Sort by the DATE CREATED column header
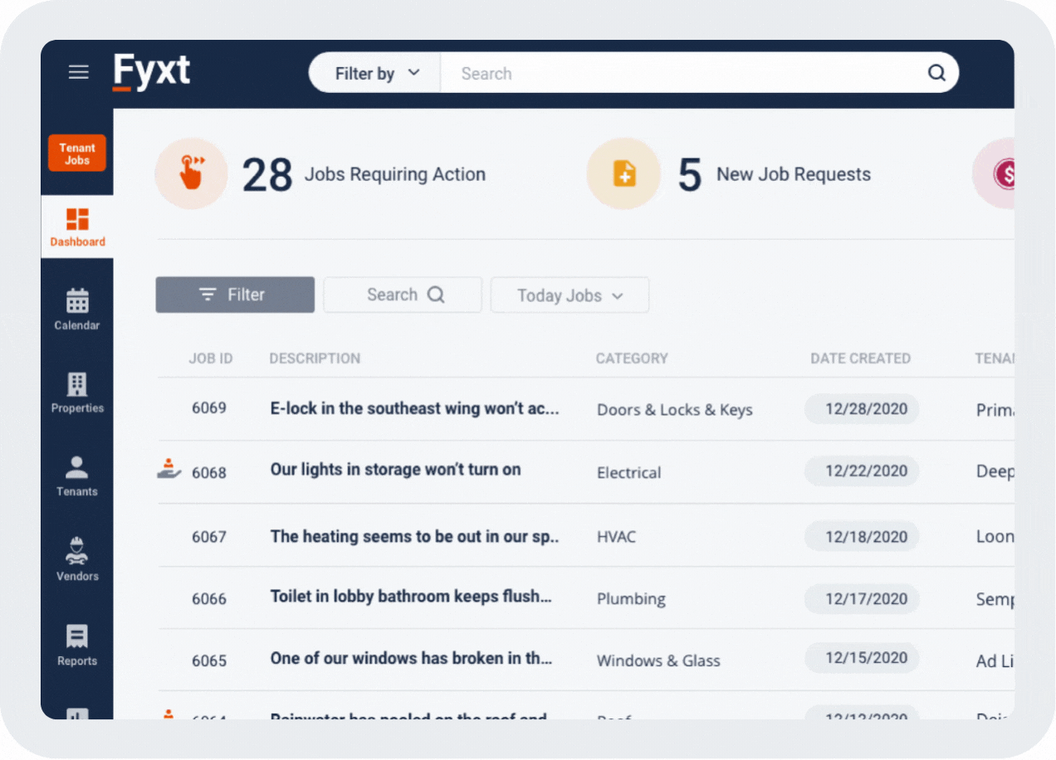The height and width of the screenshot is (760, 1056). coord(861,358)
